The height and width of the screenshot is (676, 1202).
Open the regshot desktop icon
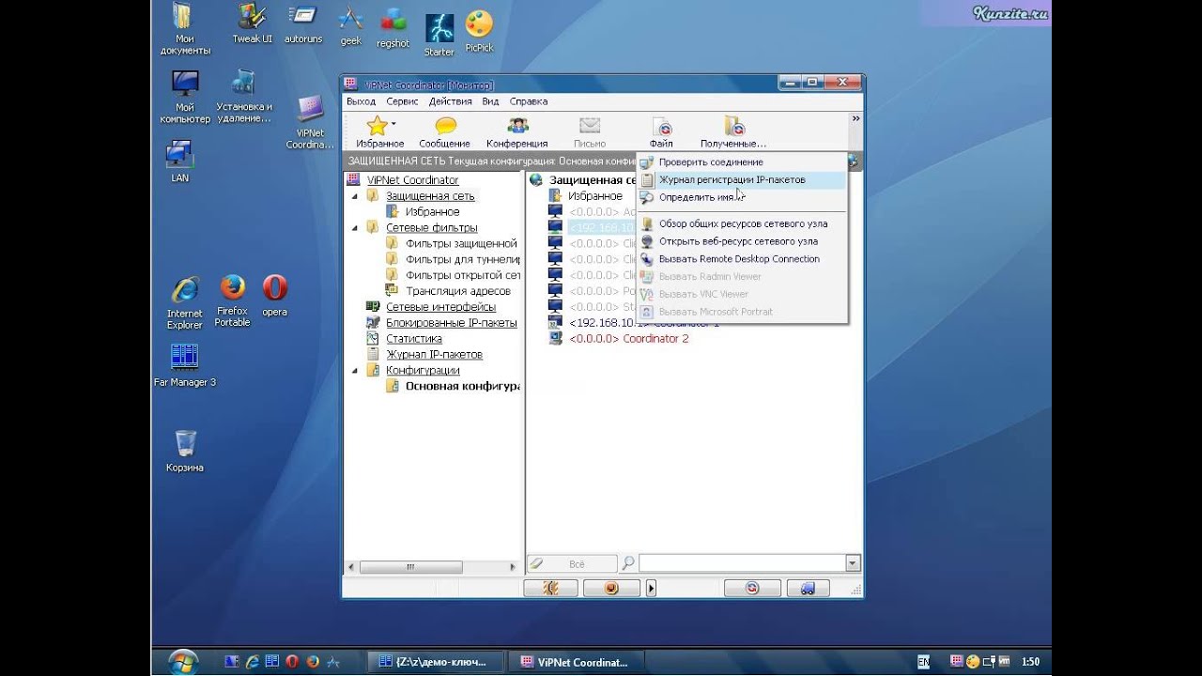coord(393,26)
